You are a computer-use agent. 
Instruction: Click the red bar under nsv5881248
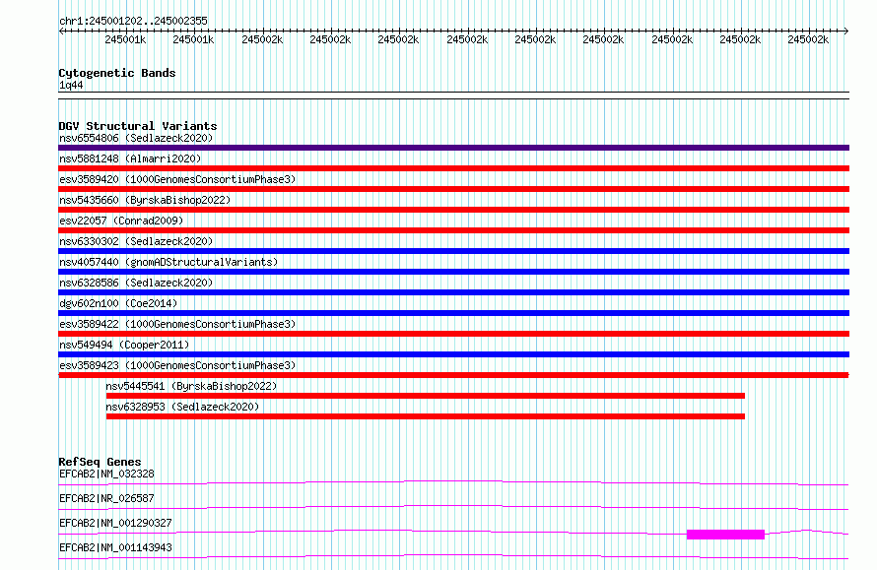click(453, 168)
